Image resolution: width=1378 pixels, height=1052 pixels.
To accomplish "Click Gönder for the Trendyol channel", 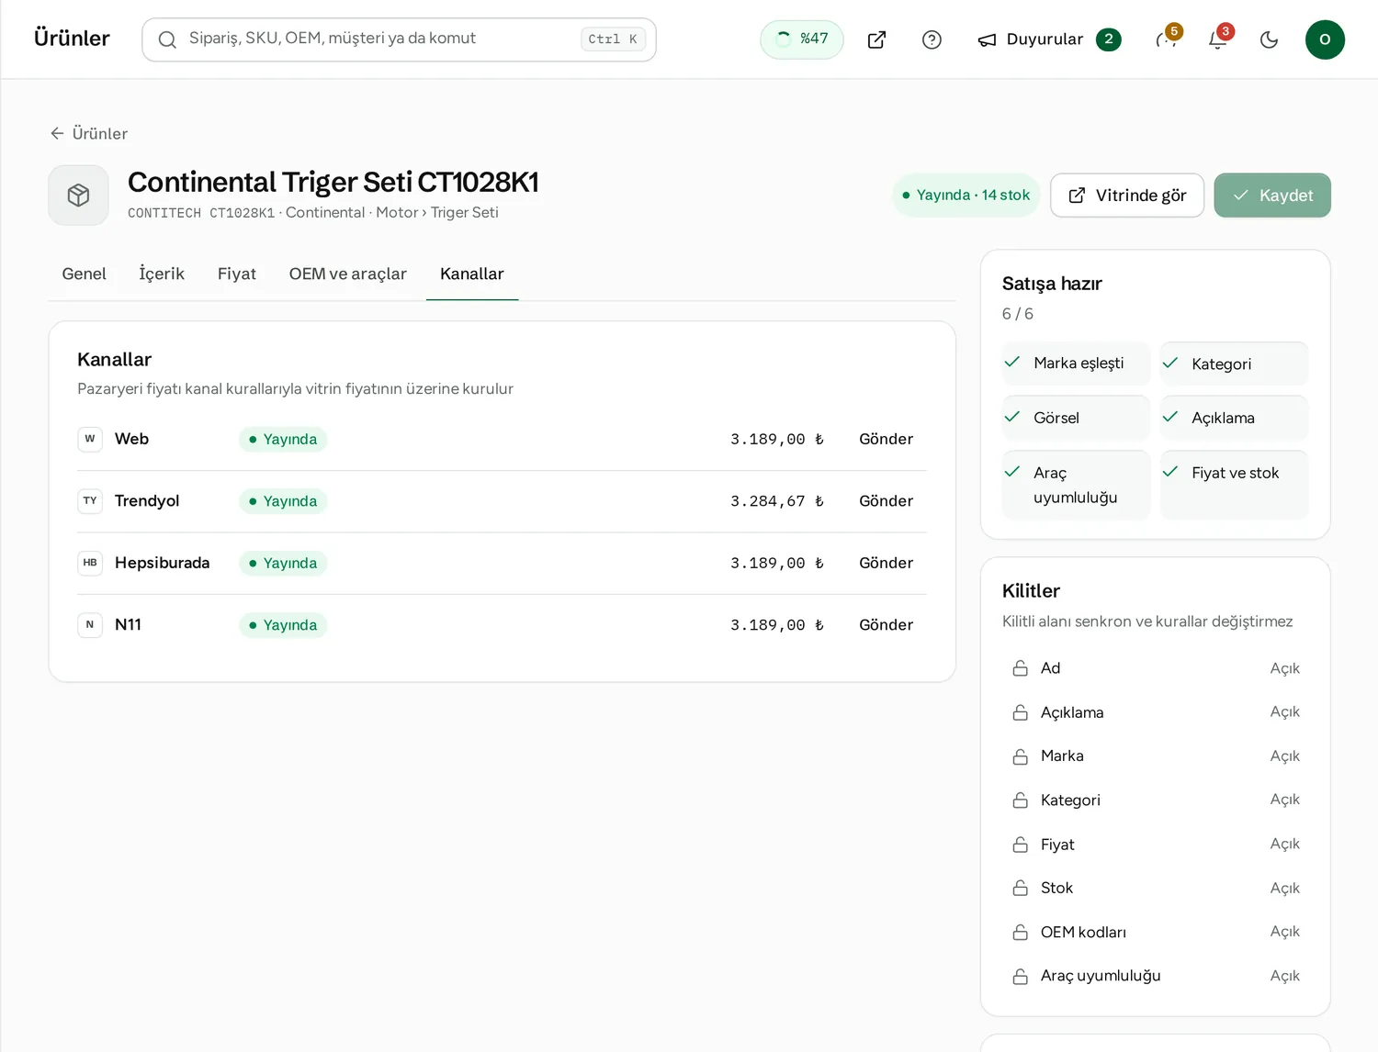I will click(x=886, y=501).
